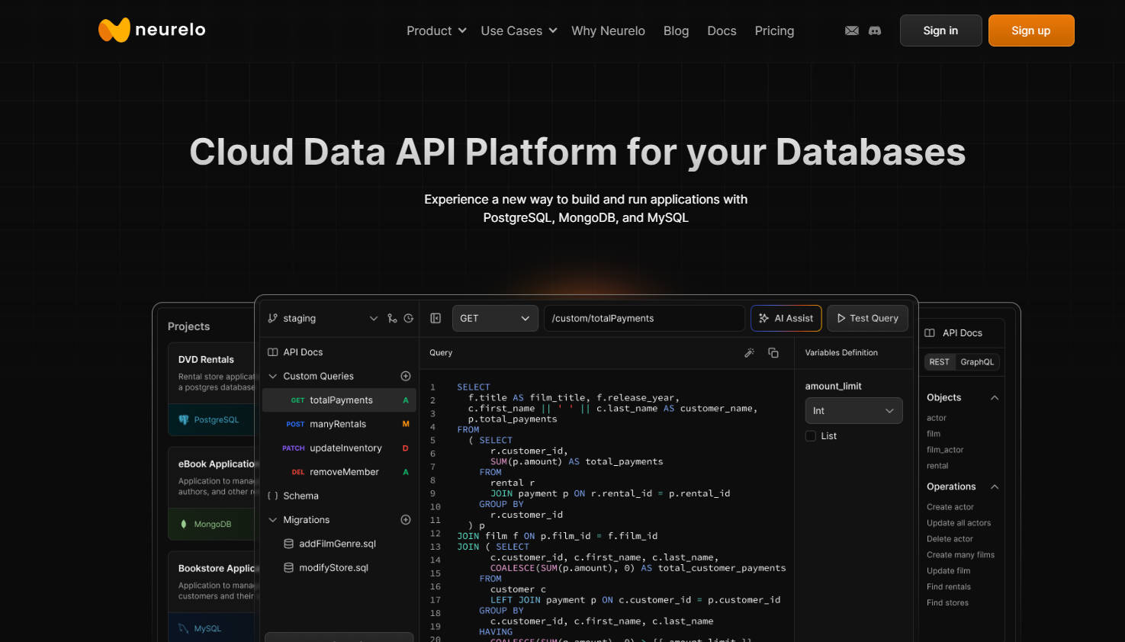Viewport: 1125px width, 642px height.
Task: Toggle the sidebar panel icon
Action: pyautogui.click(x=436, y=319)
